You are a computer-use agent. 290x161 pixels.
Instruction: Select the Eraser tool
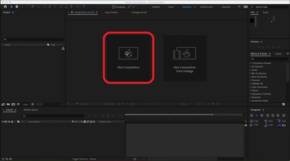pos(71,7)
